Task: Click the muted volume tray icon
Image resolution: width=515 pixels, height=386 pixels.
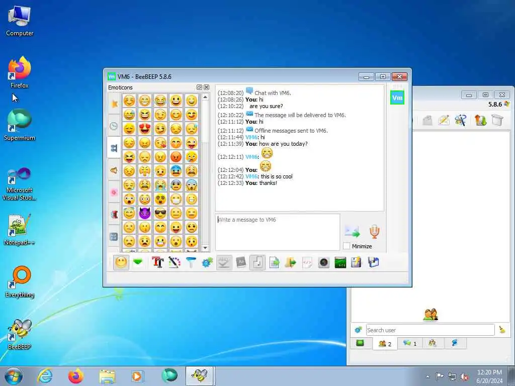Action: 465,377
